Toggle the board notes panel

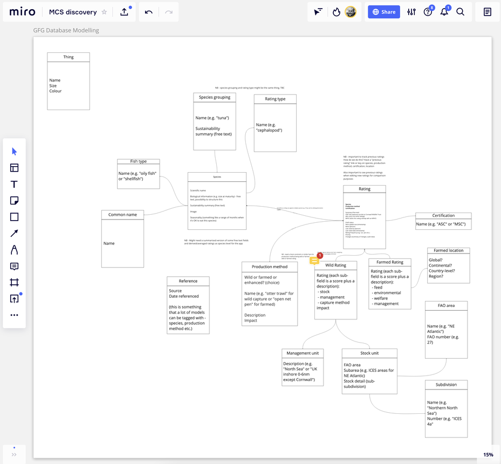[x=487, y=12]
